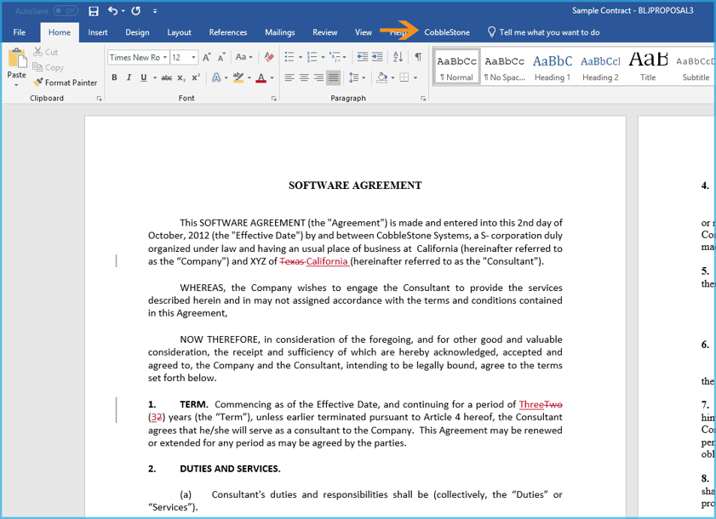Click the Borders icon
The height and width of the screenshot is (519, 716).
pos(404,77)
